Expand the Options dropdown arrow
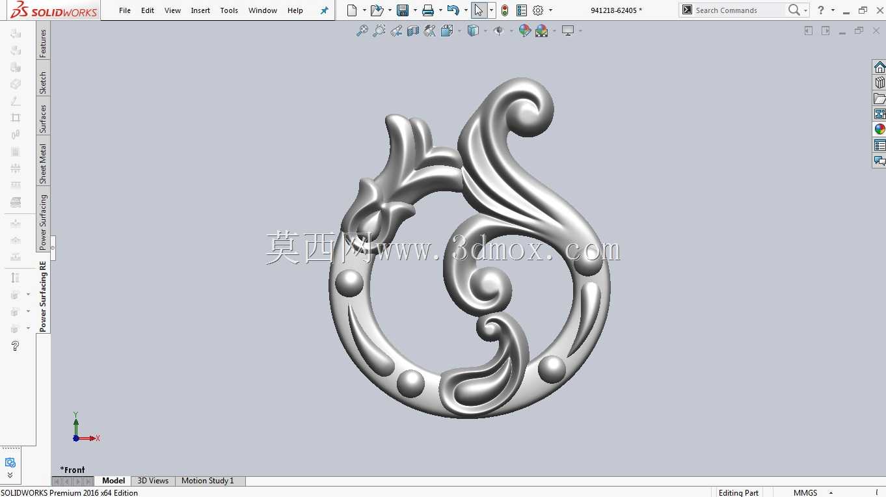Viewport: 886px width, 497px height. click(550, 10)
